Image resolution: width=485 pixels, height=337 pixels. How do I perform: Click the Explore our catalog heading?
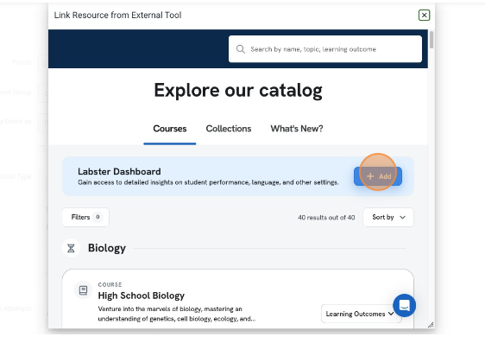coord(238,91)
